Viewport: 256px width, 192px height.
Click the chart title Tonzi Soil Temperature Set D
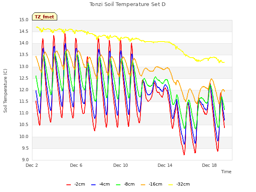(x=128, y=4)
